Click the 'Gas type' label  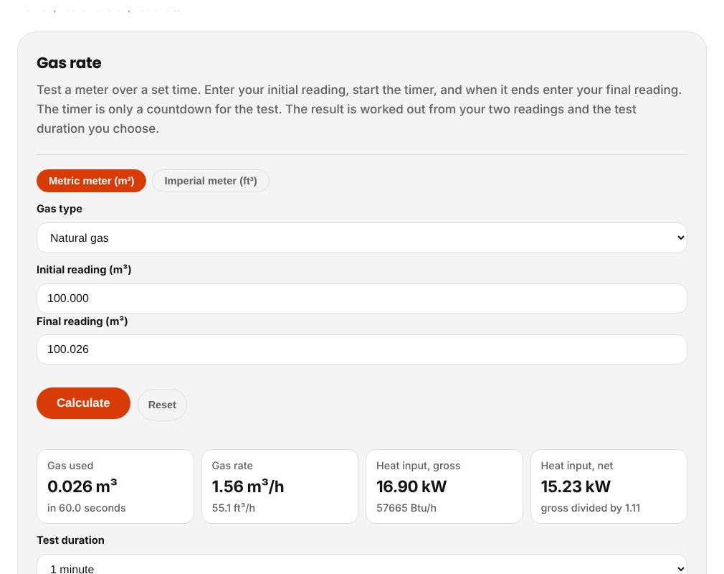tap(59, 209)
